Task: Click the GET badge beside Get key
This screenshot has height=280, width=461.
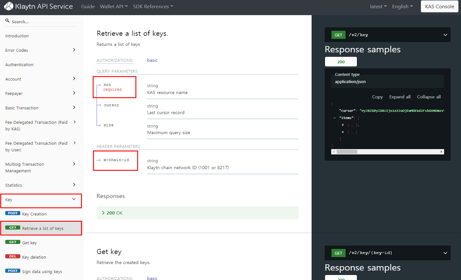Action: (x=13, y=242)
